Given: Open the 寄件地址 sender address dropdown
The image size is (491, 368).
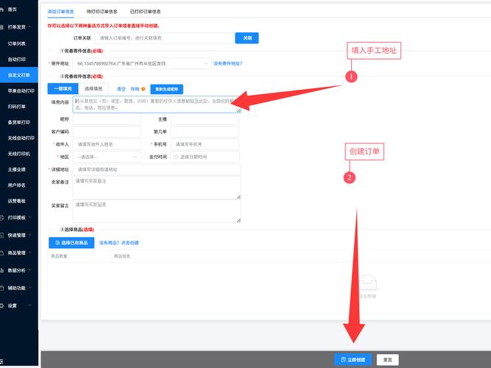Looking at the screenshot, I should click(x=142, y=63).
